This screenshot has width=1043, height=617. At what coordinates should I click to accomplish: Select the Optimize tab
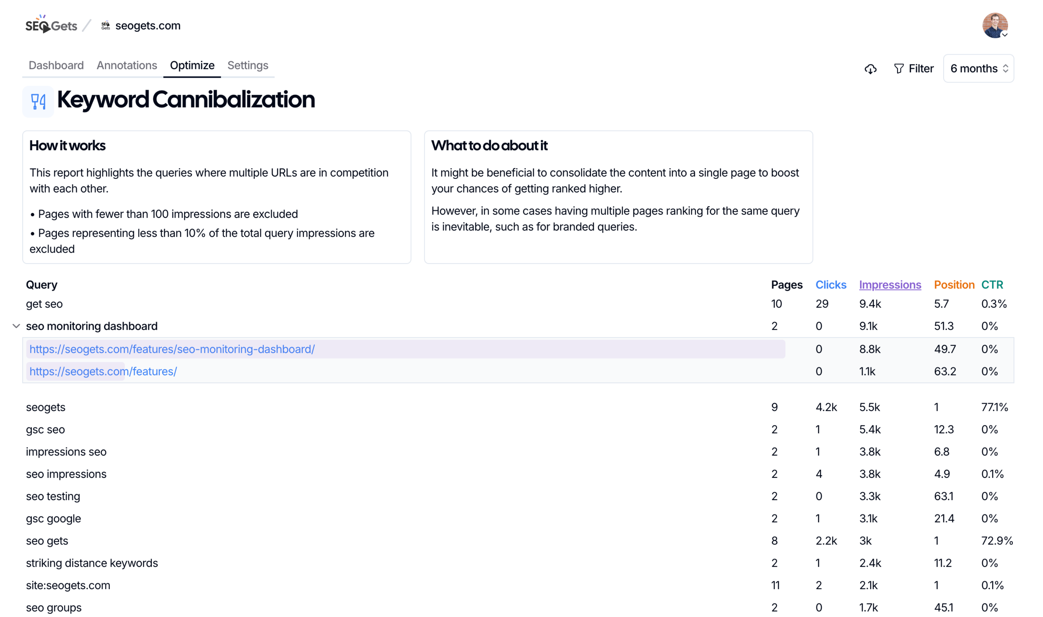pos(192,65)
